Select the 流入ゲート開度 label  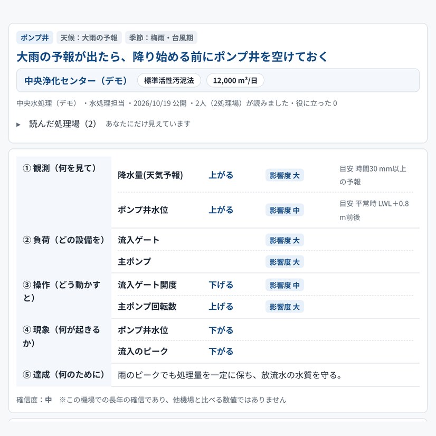pos(147,285)
